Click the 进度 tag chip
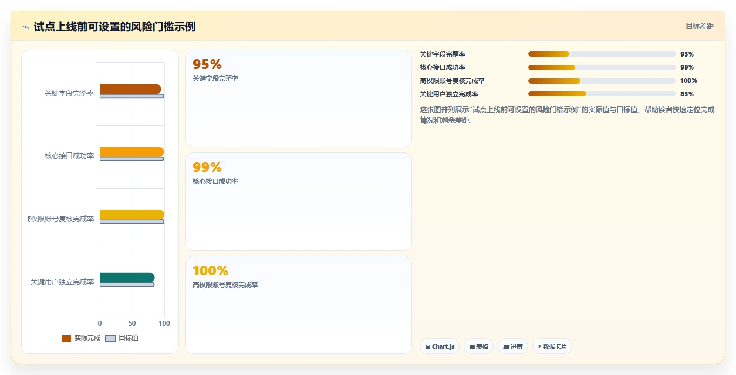 (513, 346)
